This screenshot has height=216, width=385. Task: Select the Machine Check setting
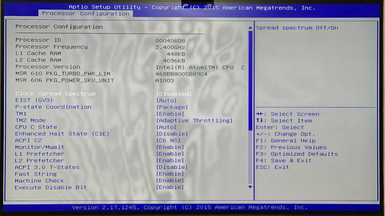[39, 181]
